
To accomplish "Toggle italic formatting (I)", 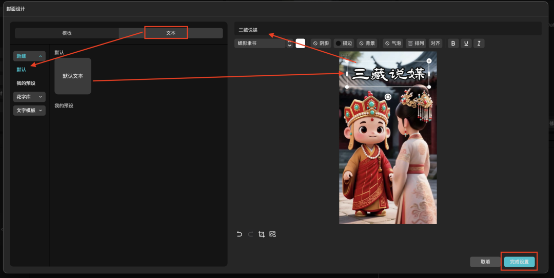I will click(479, 44).
